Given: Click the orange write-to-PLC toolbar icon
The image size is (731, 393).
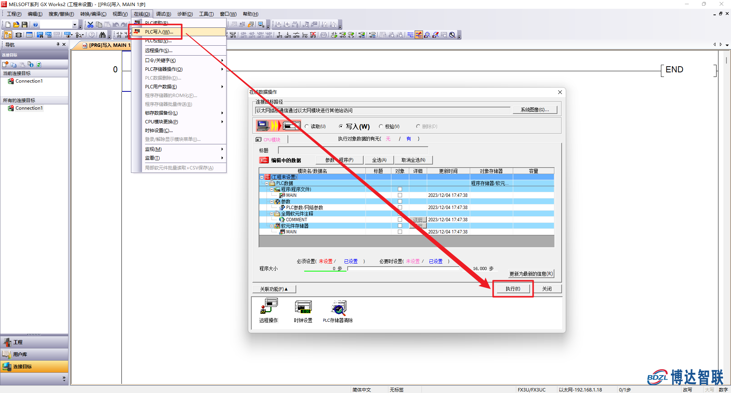Looking at the screenshot, I should (x=251, y=25).
